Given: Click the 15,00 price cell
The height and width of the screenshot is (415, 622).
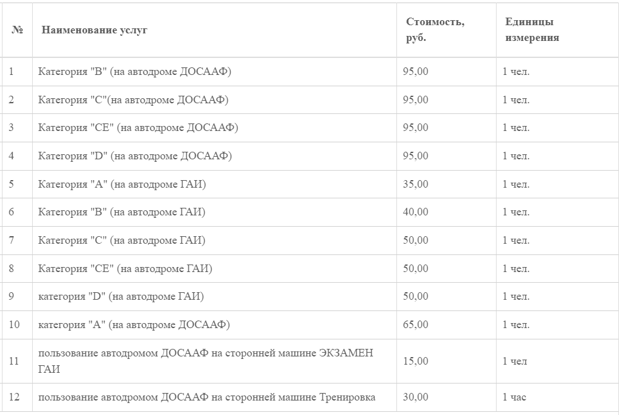Looking at the screenshot, I should click(416, 361).
